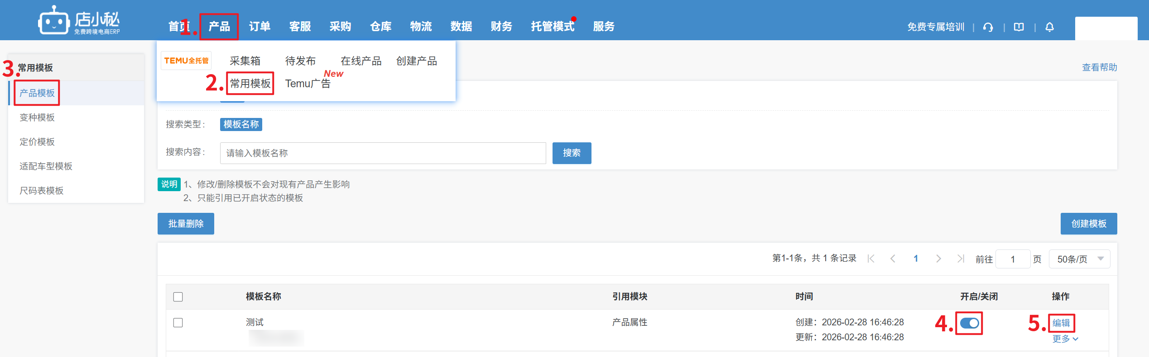The width and height of the screenshot is (1149, 357).
Task: Jump to last page arrow icon
Action: 960,258
